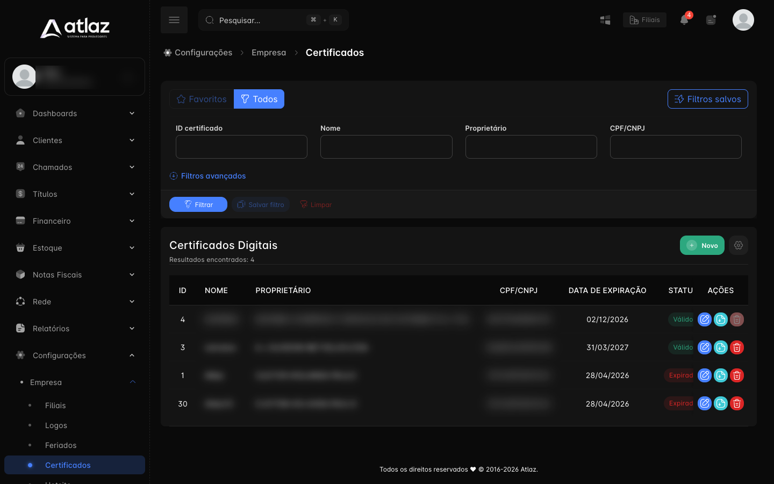
Task: Open Filiais in the sidebar
Action: 55,405
